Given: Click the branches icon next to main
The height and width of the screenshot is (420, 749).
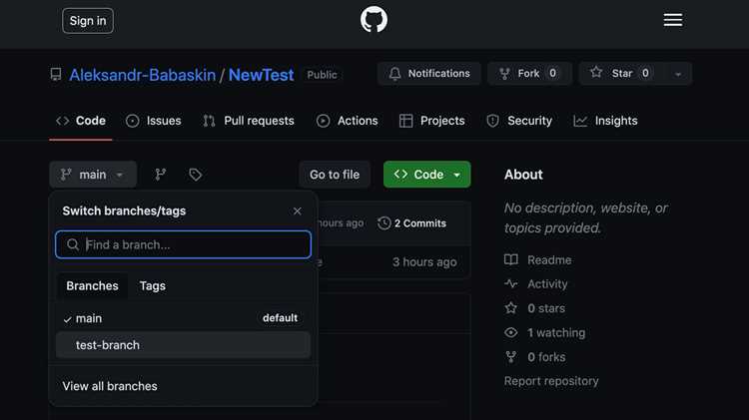Looking at the screenshot, I should tap(161, 175).
